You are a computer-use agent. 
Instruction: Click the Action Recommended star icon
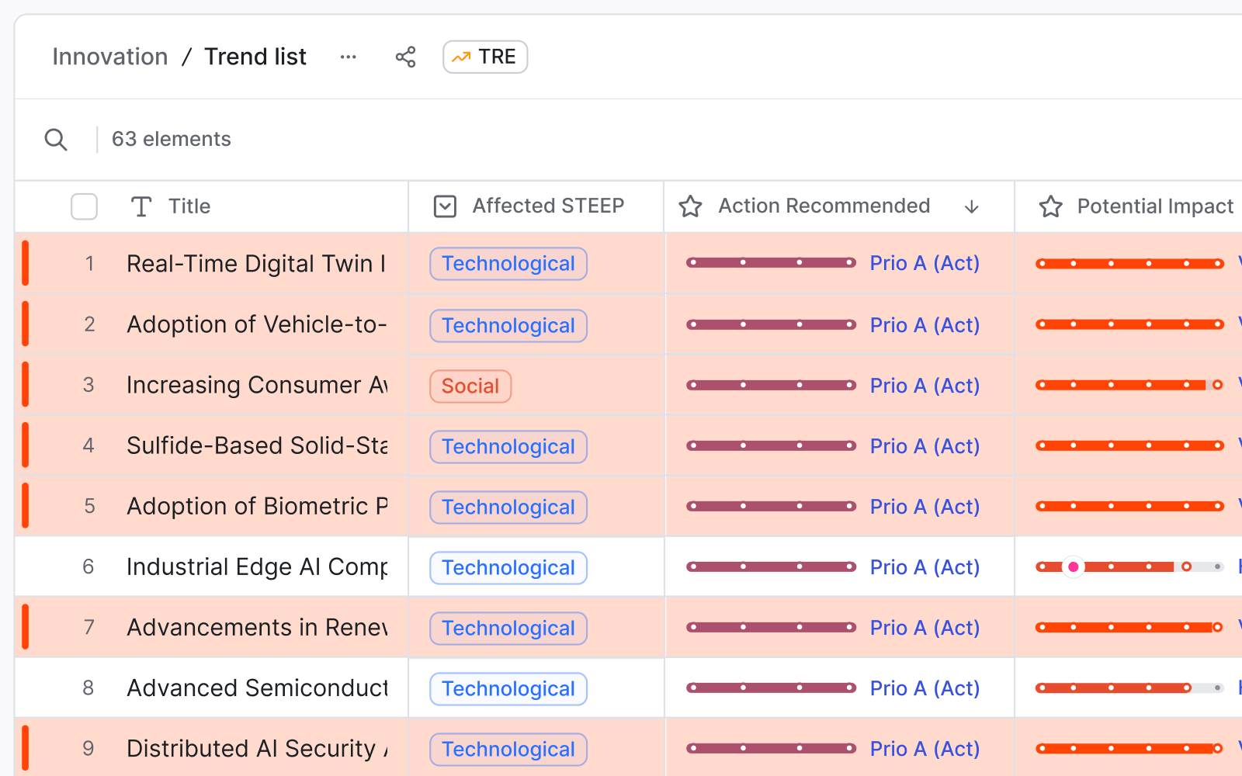pos(690,206)
